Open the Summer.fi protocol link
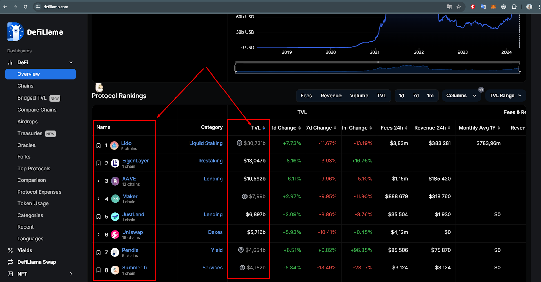 click(135, 268)
